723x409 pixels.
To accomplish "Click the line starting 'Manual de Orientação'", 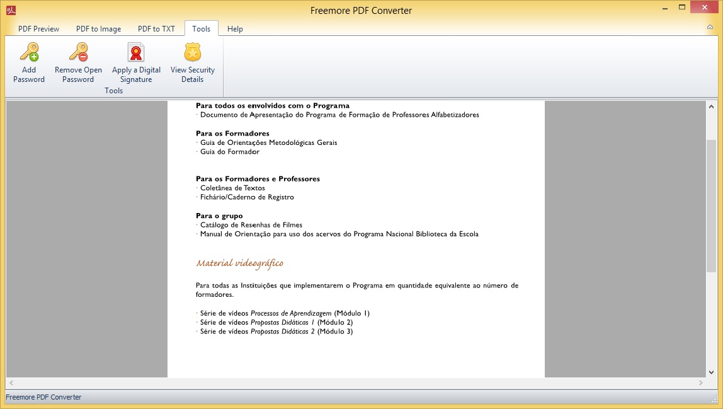I will tap(339, 234).
